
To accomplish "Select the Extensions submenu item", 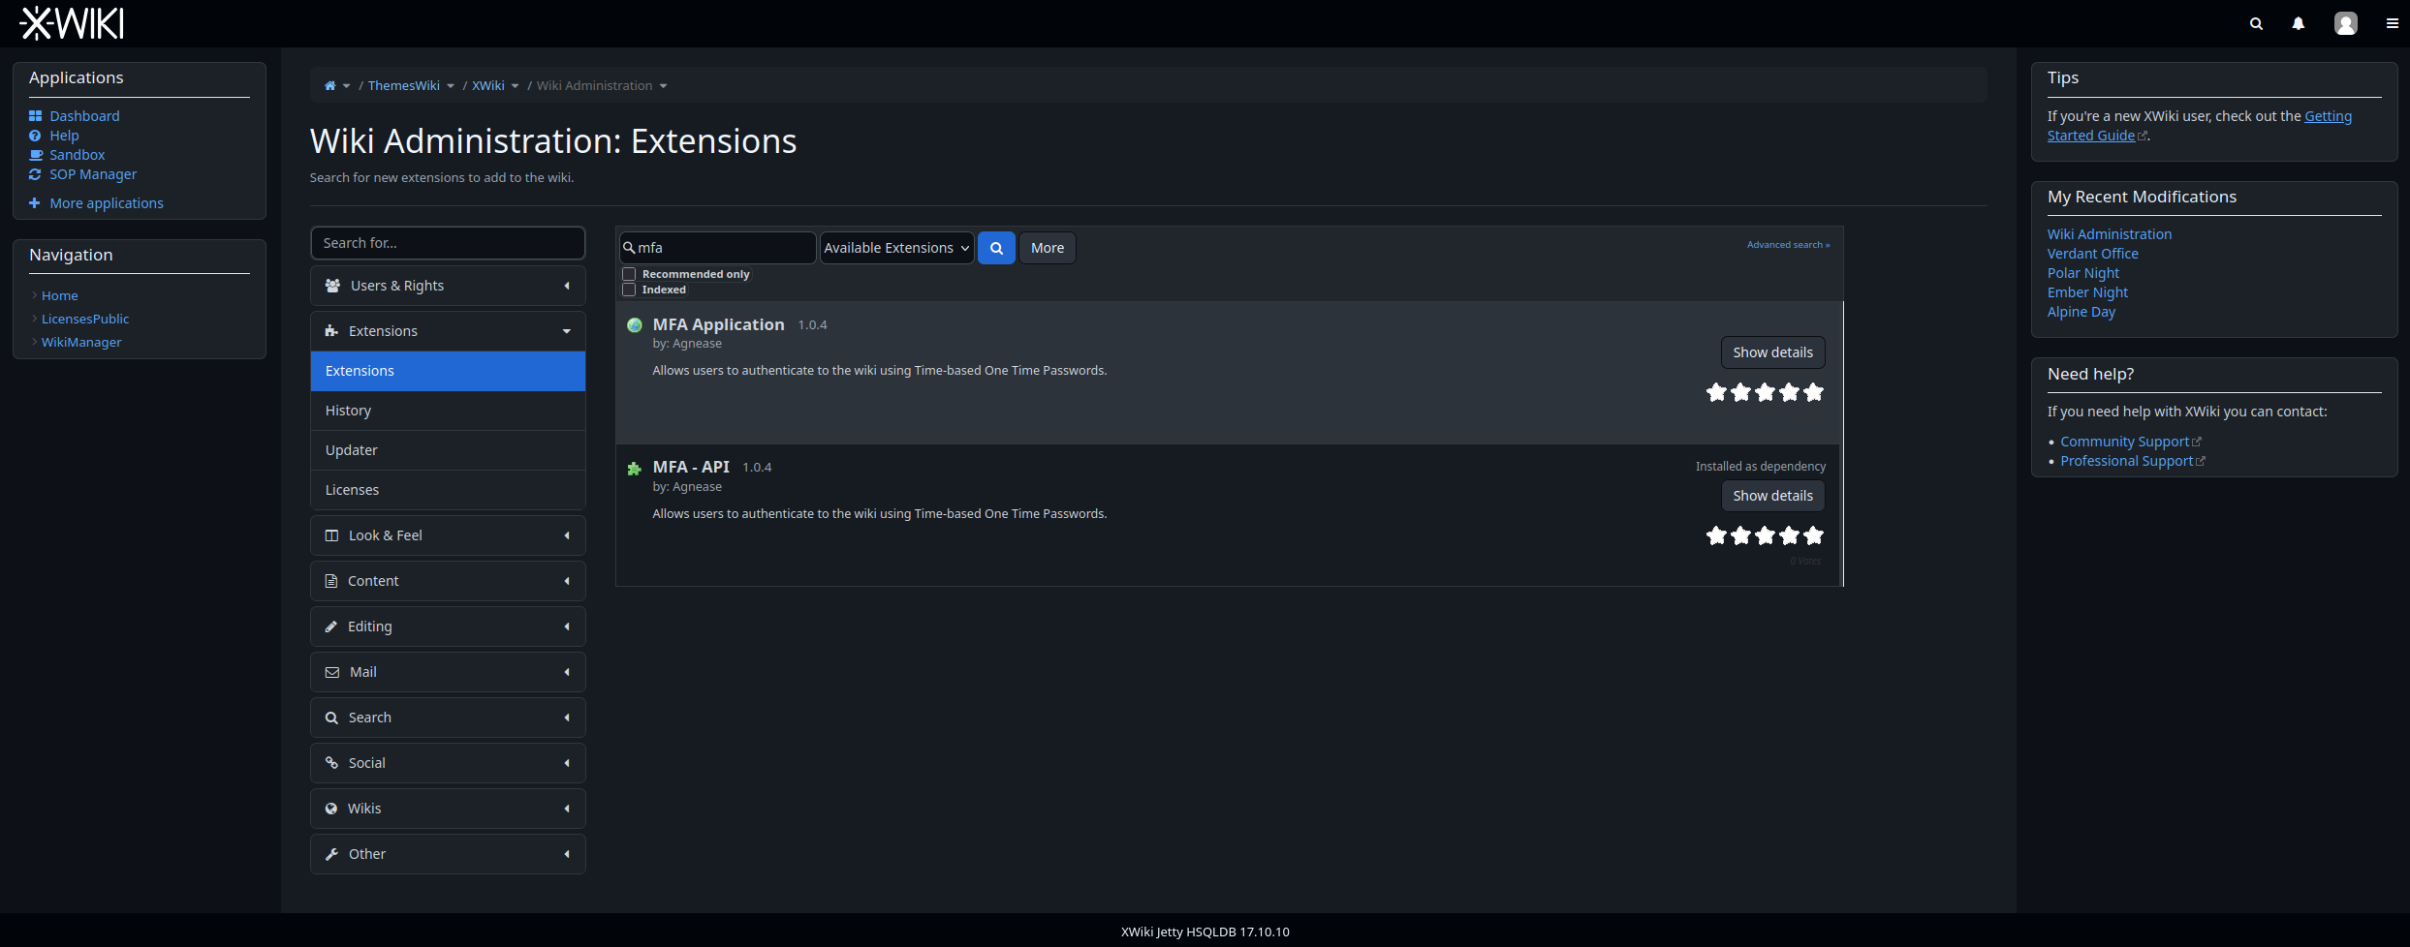I will [448, 371].
